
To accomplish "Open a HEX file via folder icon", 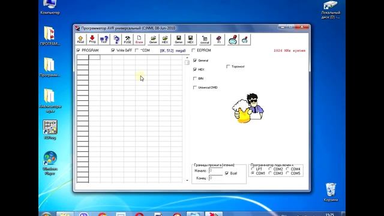I will coord(165,40).
